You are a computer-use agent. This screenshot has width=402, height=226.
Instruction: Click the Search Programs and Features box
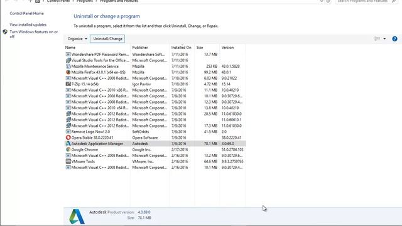coord(366,1)
